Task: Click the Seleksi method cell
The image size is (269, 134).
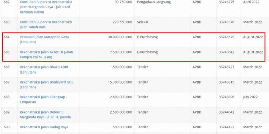Action: tap(142, 22)
